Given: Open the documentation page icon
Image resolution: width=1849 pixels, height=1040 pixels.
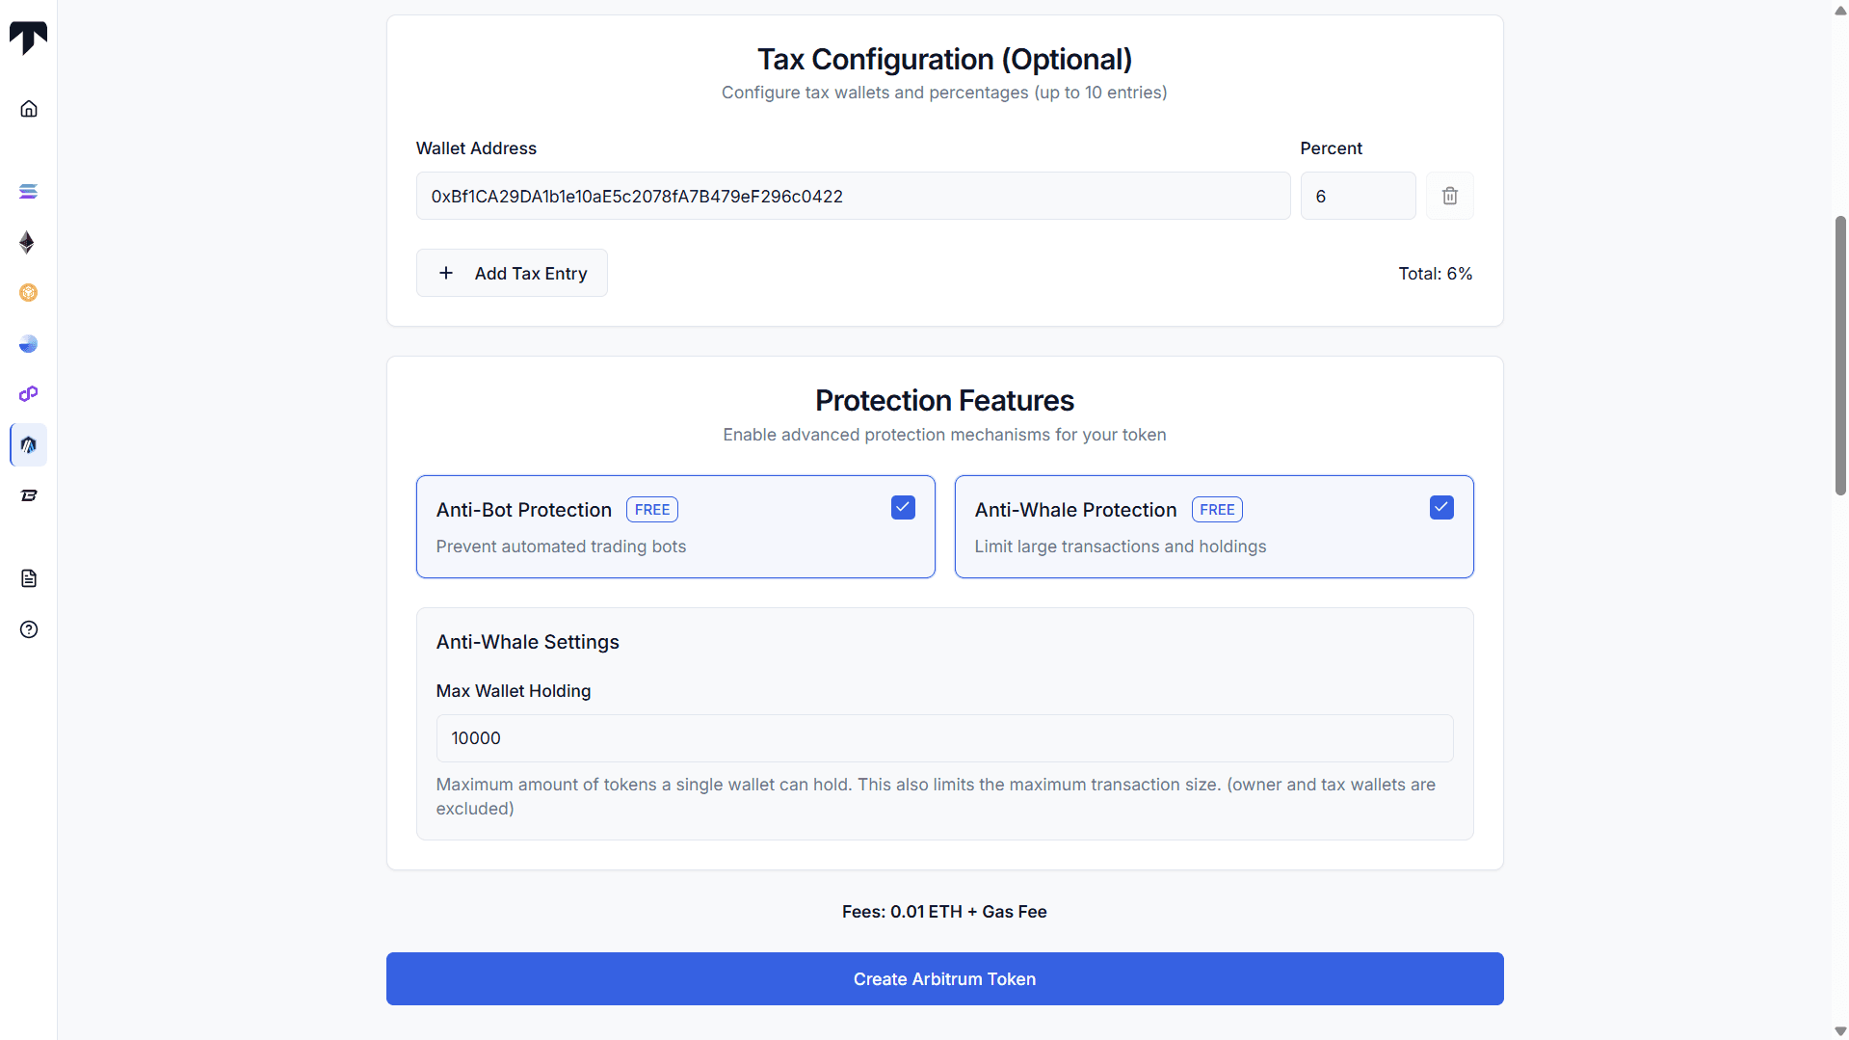Looking at the screenshot, I should [x=29, y=578].
